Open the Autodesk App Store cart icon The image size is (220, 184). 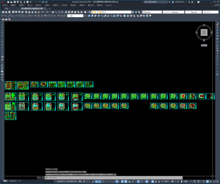[189, 2]
